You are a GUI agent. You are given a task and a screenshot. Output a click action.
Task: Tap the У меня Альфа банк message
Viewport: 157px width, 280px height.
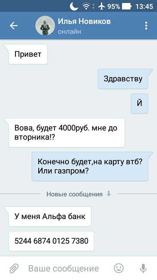click(x=50, y=216)
